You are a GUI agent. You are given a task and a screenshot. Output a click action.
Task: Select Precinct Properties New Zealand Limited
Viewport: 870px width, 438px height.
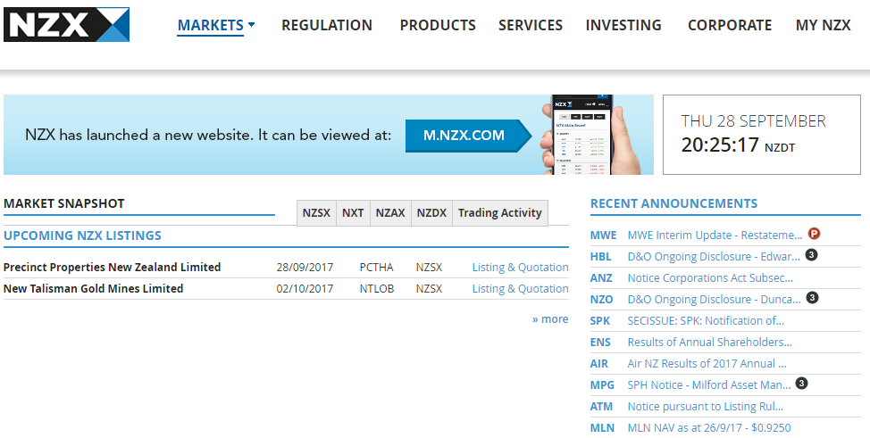tap(112, 268)
